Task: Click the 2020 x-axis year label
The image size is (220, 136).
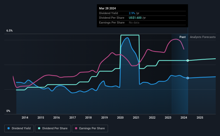Action: (120, 118)
